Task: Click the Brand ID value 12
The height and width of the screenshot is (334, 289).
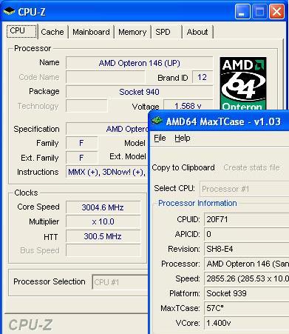Action: (x=203, y=77)
